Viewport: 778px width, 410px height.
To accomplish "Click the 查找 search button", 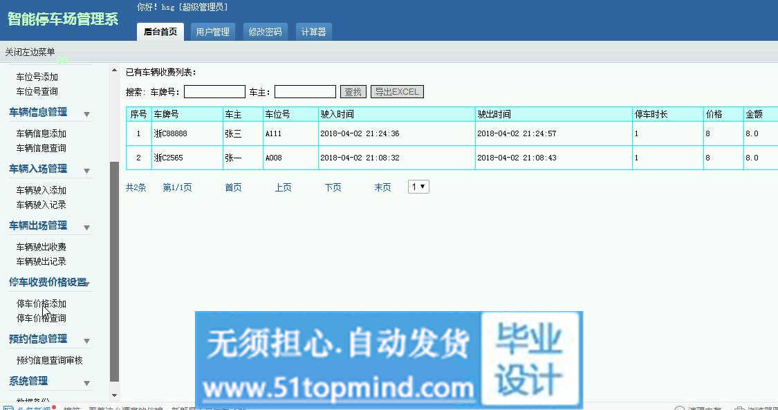I will (x=353, y=92).
